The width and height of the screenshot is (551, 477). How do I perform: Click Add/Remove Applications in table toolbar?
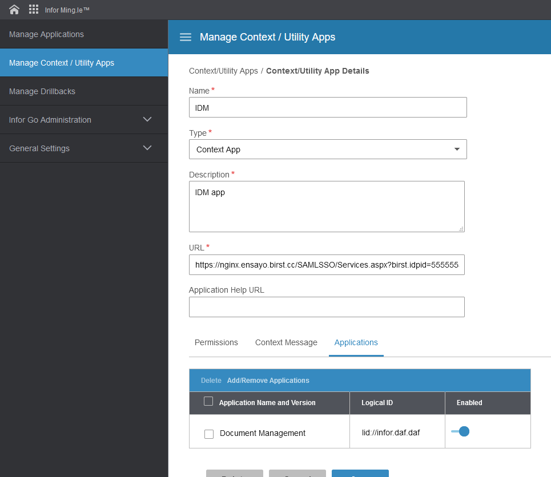268,381
